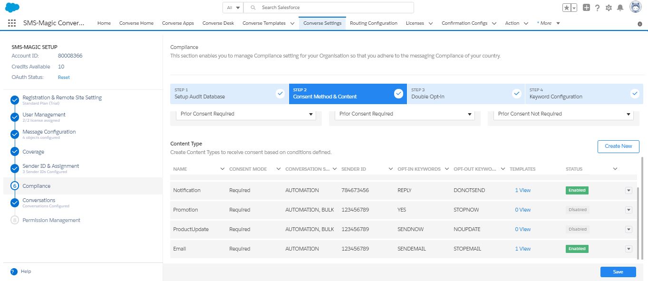Screen dimensions: 648x281
Task: Click the Create New button
Action: [x=618, y=146]
